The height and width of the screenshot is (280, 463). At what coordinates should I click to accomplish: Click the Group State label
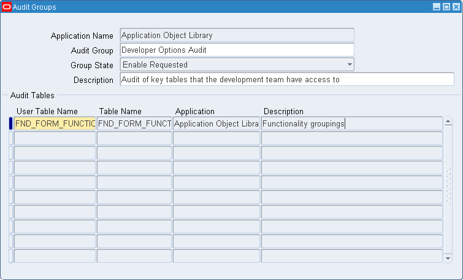[92, 65]
